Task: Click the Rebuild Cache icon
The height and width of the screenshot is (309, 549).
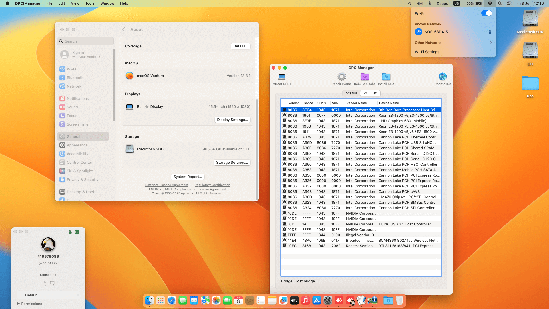Action: pyautogui.click(x=365, y=77)
